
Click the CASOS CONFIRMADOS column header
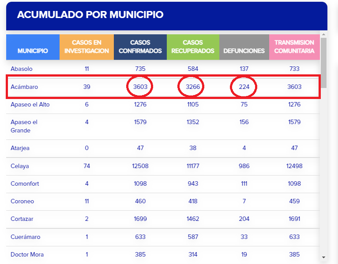click(x=140, y=47)
